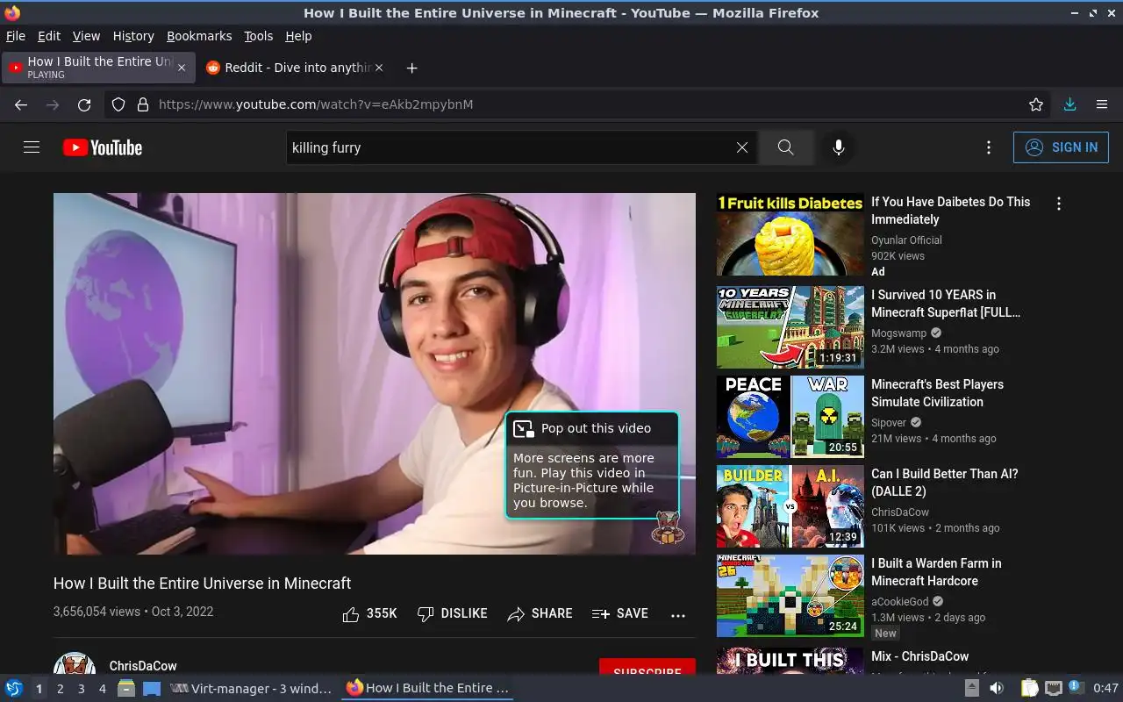Image resolution: width=1123 pixels, height=702 pixels.
Task: Open file manager from taskbar
Action: pos(126,689)
